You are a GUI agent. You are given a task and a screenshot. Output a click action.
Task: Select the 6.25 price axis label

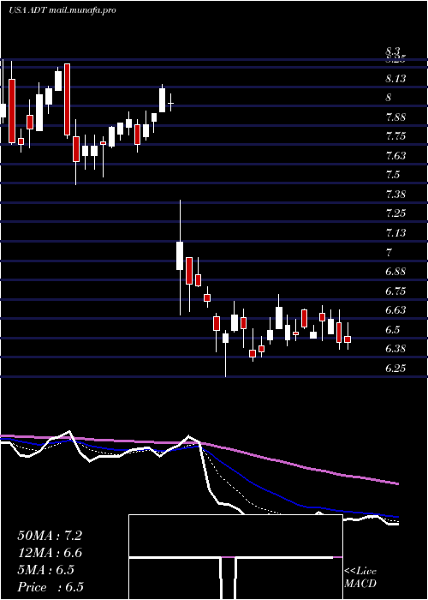[x=395, y=368]
